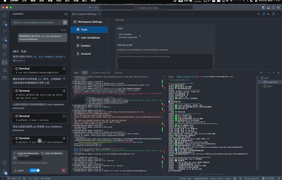Screen dimensions: 282x180
Task: Toggle primary sidebar layout icon
Action: (x=264, y=7)
